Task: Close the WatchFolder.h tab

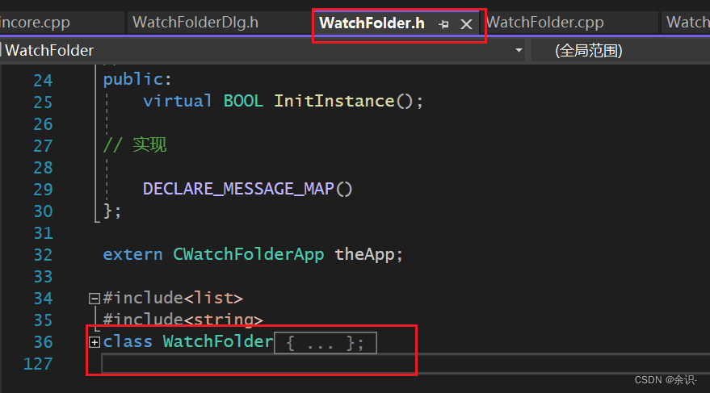Action: pyautogui.click(x=466, y=24)
